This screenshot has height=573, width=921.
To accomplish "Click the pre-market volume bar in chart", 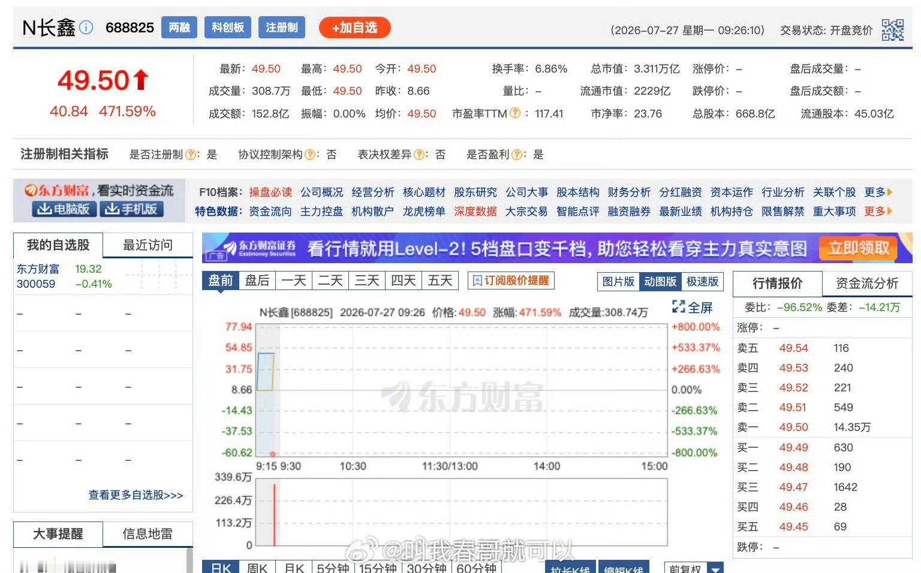I will click(x=275, y=514).
